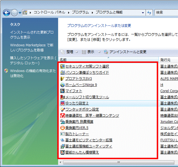Select ワンタッチボタン設定 in program list
The width and height of the screenshot is (178, 167).
[82, 109]
